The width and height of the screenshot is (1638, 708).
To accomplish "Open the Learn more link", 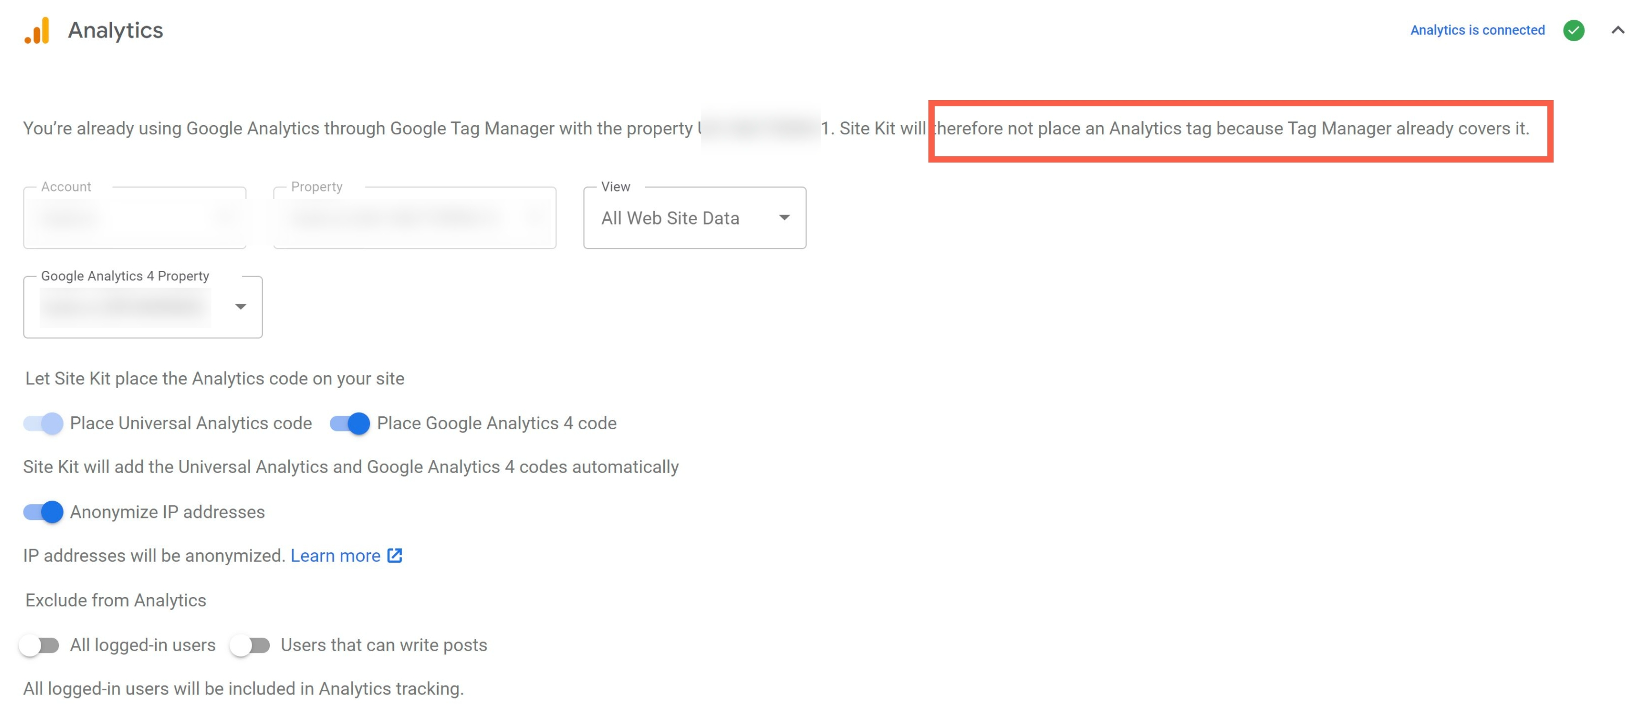I will click(335, 555).
